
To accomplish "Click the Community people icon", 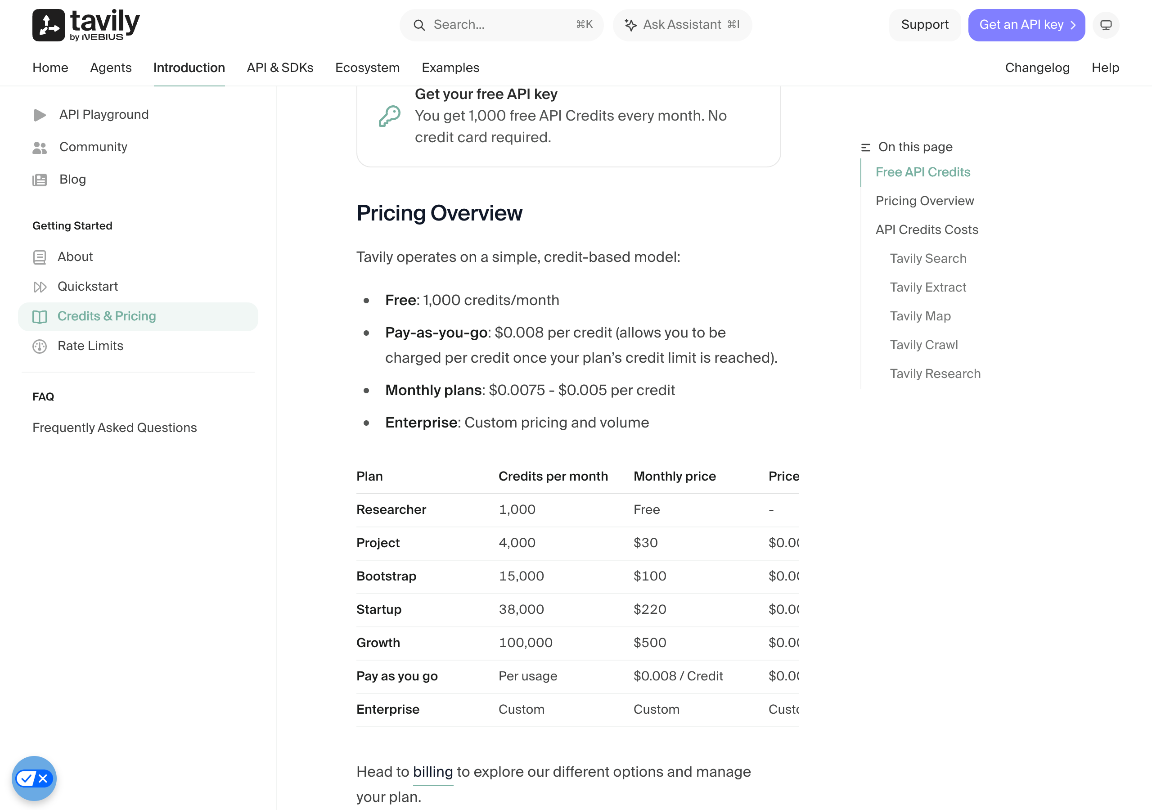I will [40, 148].
